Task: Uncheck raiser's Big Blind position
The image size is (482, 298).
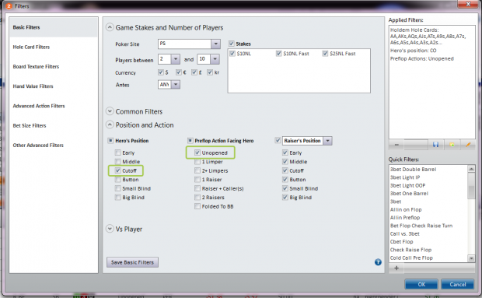Action: 285,197
